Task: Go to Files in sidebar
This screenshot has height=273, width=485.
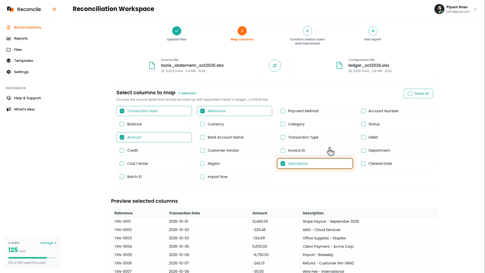Action: (x=18, y=50)
